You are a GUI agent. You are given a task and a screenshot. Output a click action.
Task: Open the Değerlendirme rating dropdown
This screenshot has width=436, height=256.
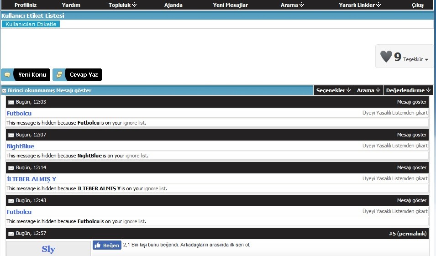(x=408, y=90)
